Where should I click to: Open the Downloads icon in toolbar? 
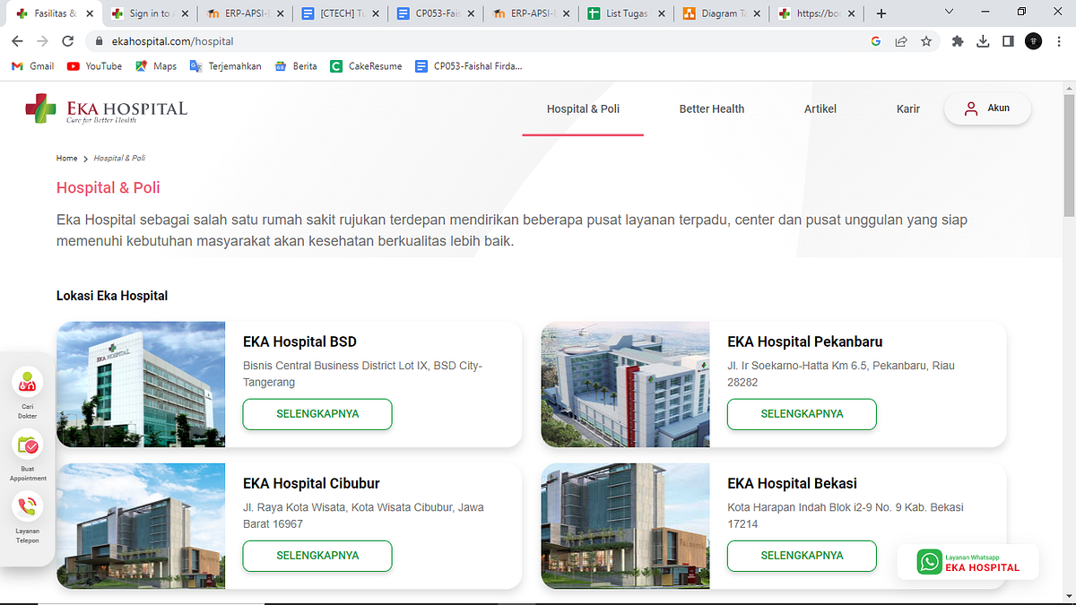click(x=983, y=41)
